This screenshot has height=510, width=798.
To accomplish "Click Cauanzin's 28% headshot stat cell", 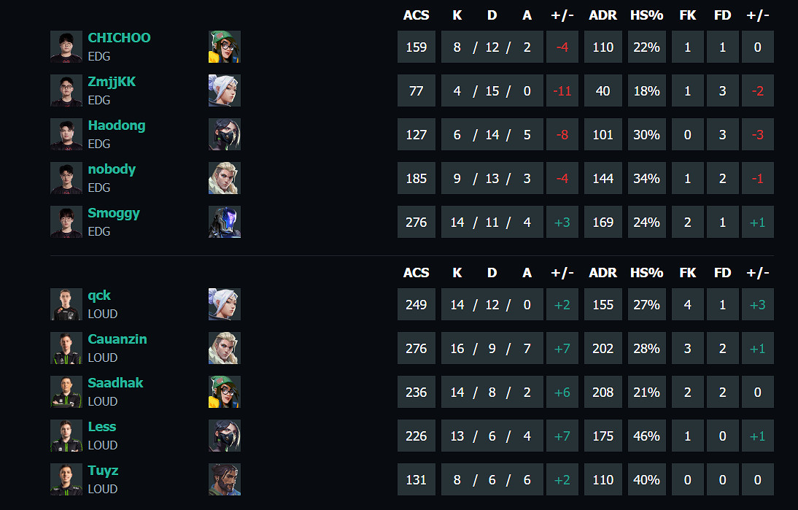I will 646,348.
